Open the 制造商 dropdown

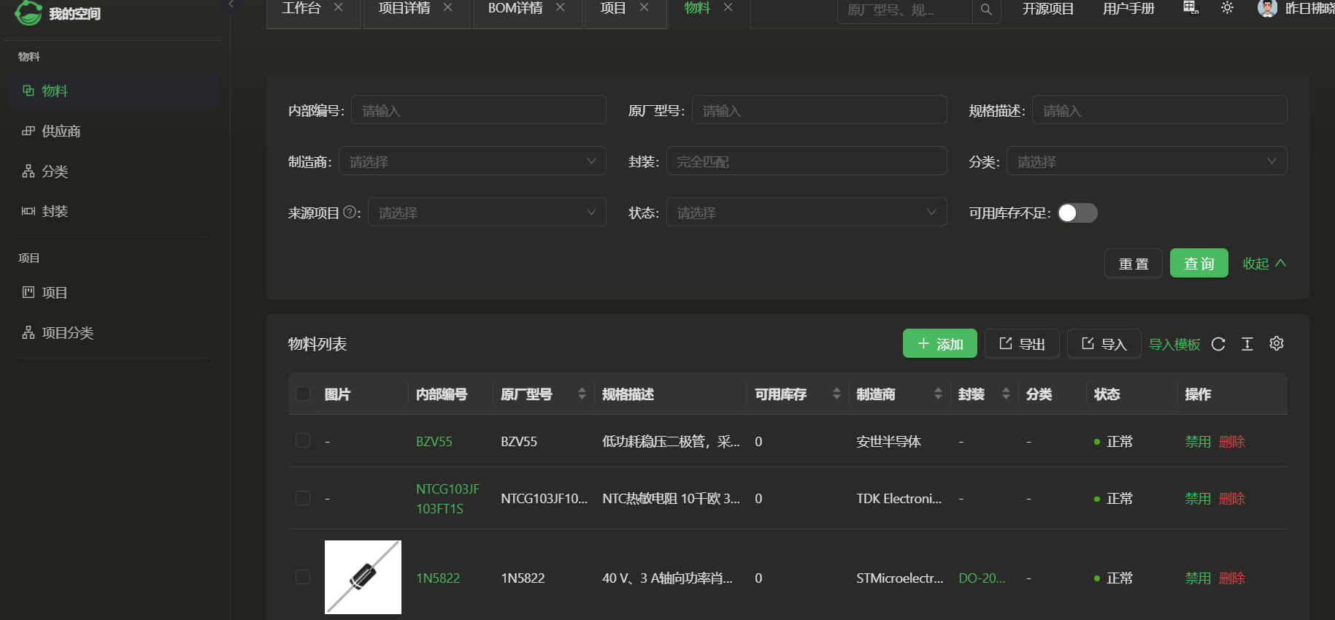(472, 161)
